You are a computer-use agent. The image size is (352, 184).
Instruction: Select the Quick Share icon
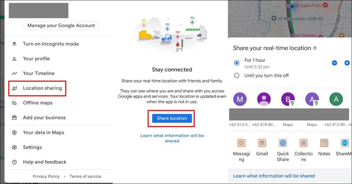pos(283,143)
